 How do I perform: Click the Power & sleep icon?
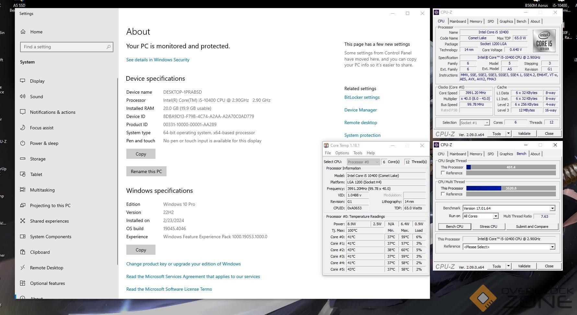point(23,143)
